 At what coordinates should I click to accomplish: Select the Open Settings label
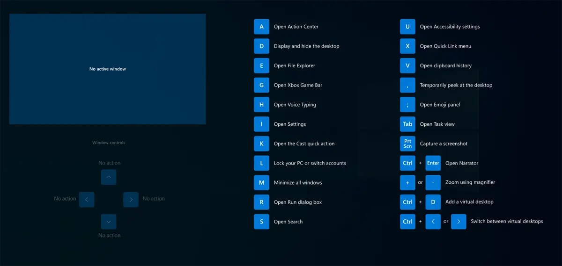[290, 124]
